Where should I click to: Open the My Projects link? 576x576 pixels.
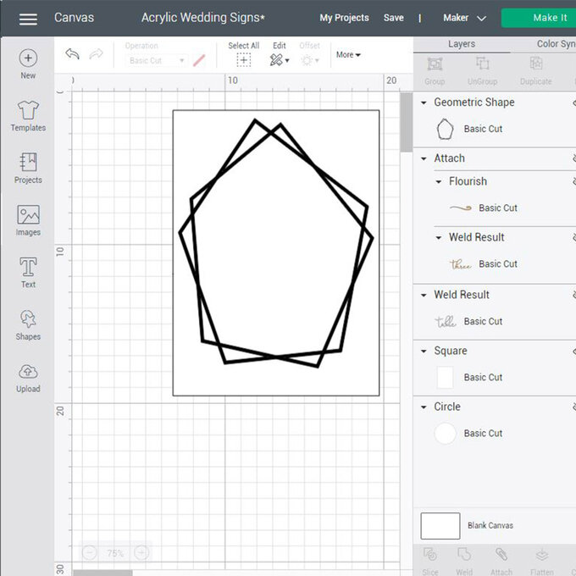[344, 18]
